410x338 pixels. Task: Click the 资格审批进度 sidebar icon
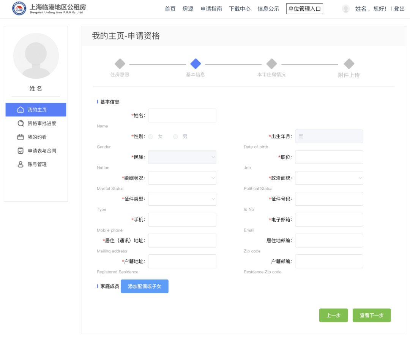click(x=21, y=124)
